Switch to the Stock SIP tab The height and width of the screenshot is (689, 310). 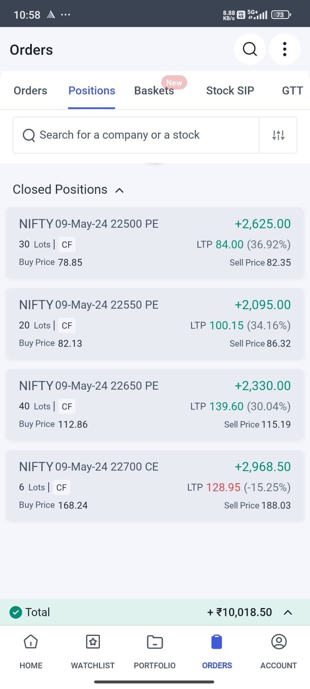point(230,90)
